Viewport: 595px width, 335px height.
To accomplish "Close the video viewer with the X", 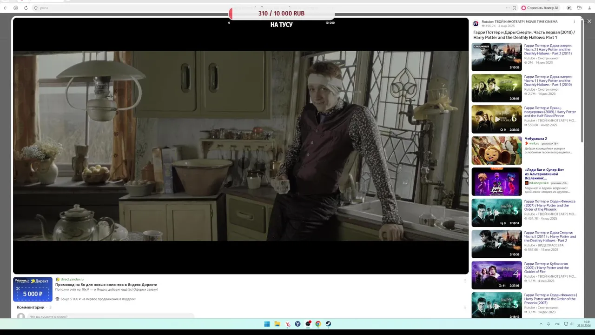I will (x=589, y=21).
